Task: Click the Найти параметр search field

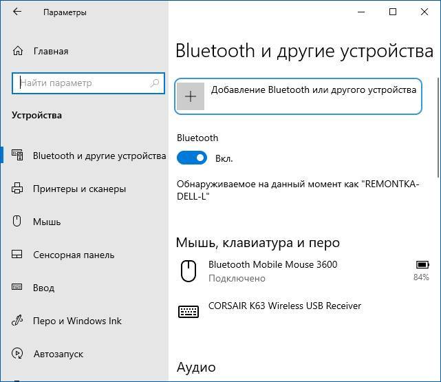Action: (88, 83)
